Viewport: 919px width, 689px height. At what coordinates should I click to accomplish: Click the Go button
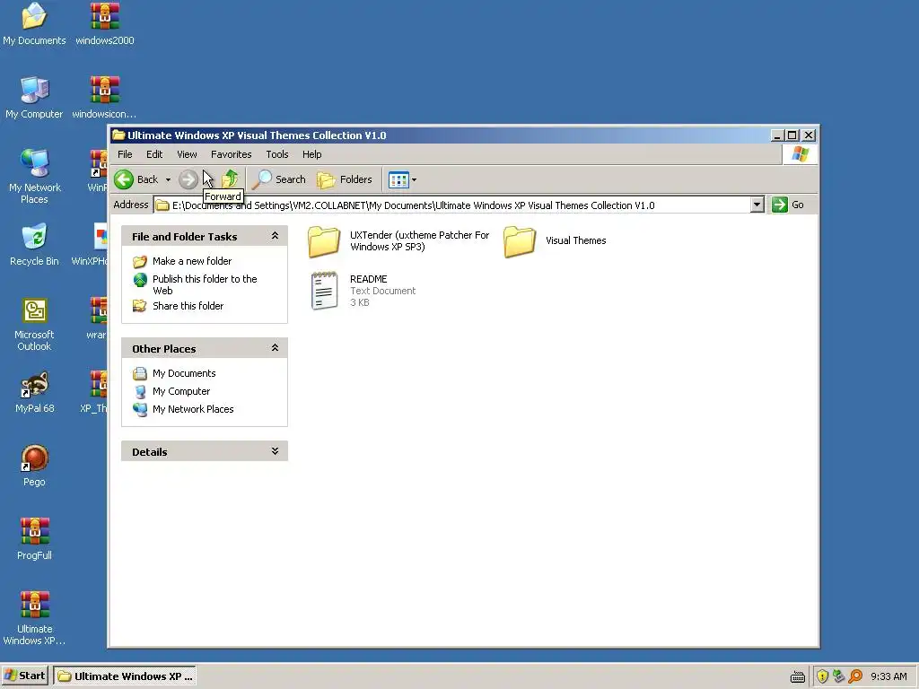788,205
